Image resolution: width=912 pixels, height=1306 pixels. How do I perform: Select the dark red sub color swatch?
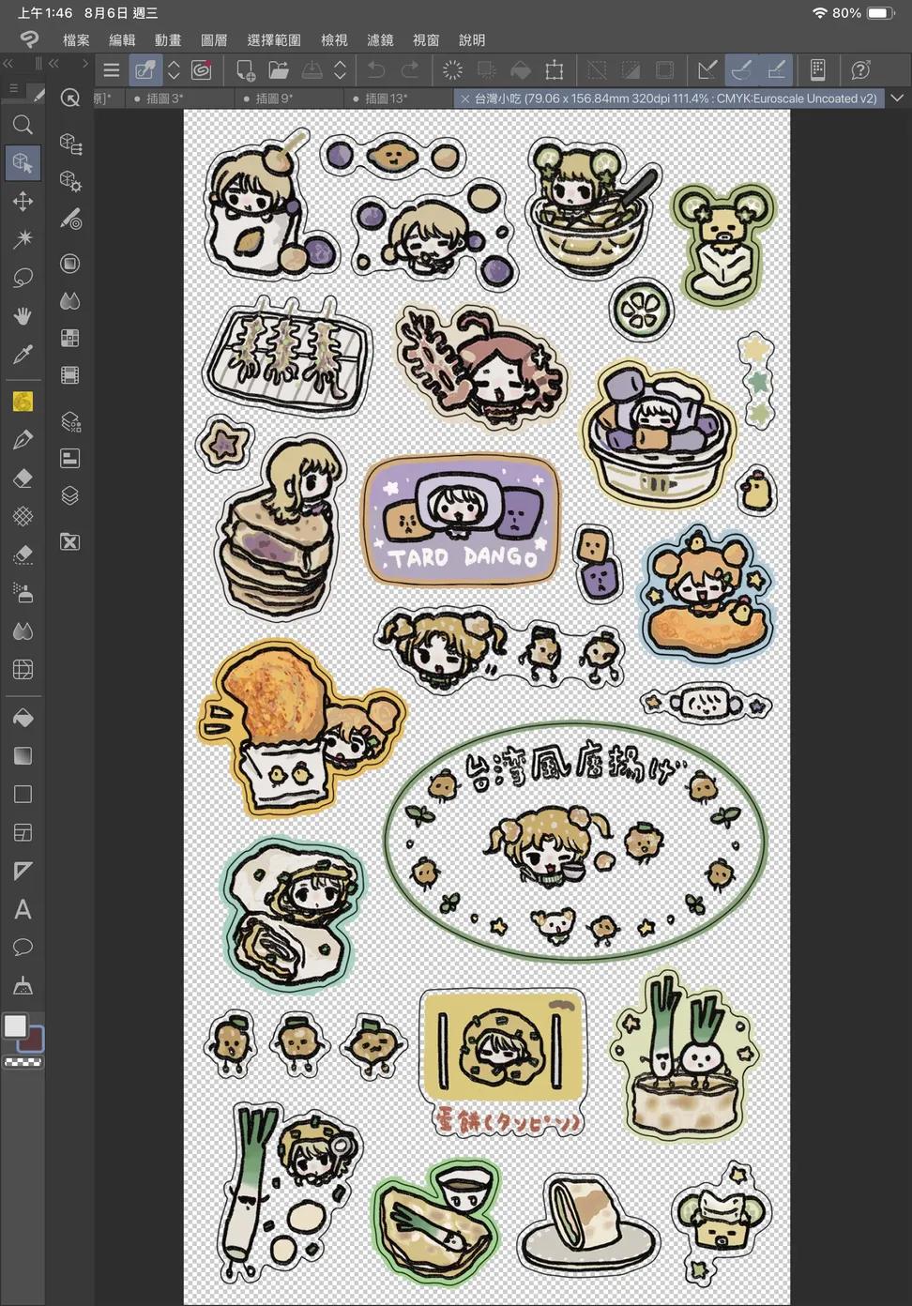33,1040
